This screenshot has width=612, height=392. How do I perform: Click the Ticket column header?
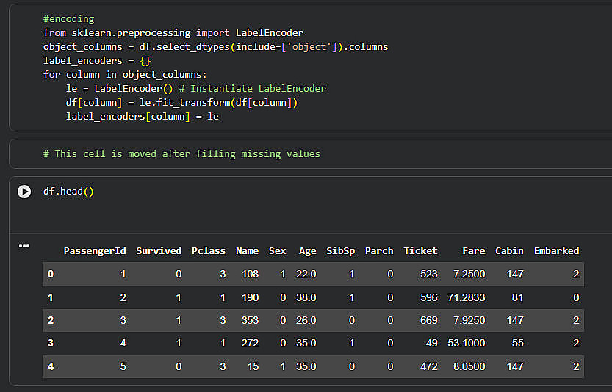[x=420, y=251]
